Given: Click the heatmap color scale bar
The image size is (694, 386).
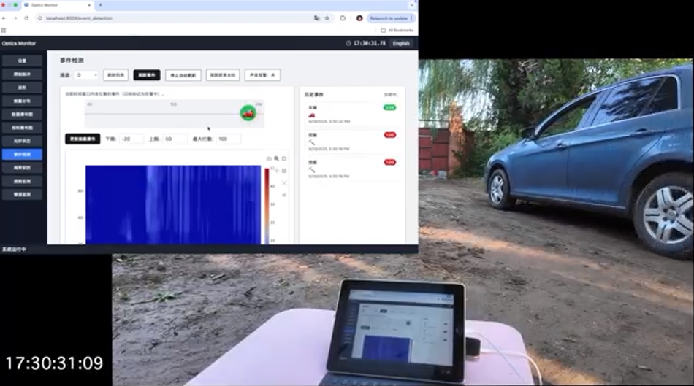Looking at the screenshot, I should click(x=267, y=204).
